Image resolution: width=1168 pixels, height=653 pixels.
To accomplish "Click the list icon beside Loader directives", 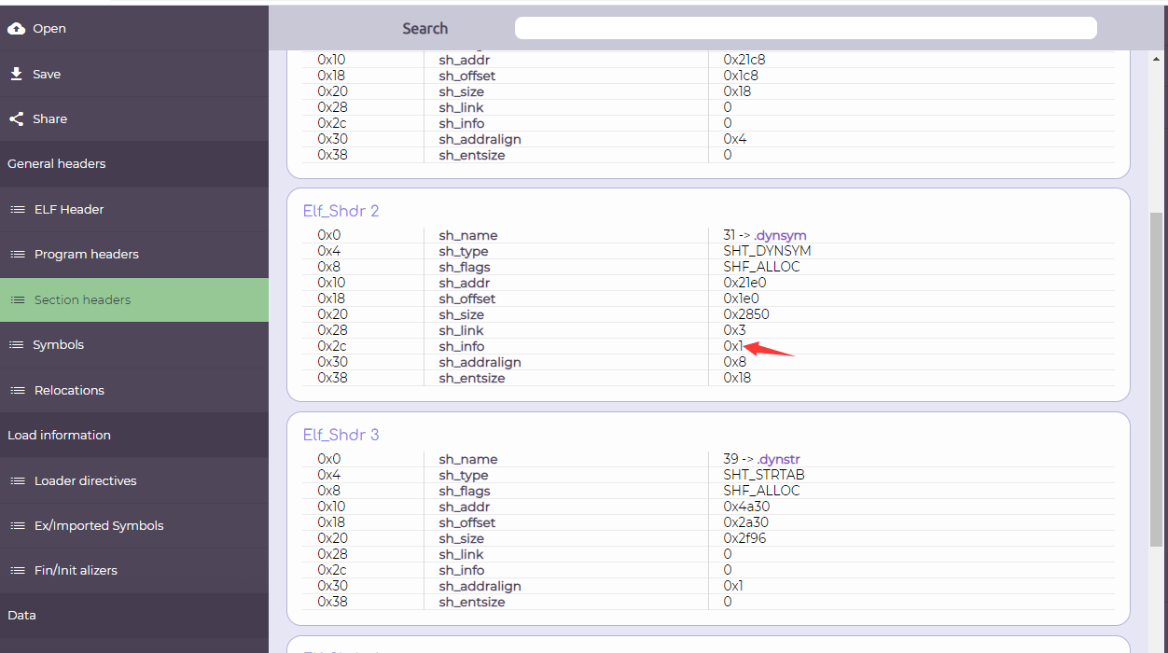I will pos(17,481).
